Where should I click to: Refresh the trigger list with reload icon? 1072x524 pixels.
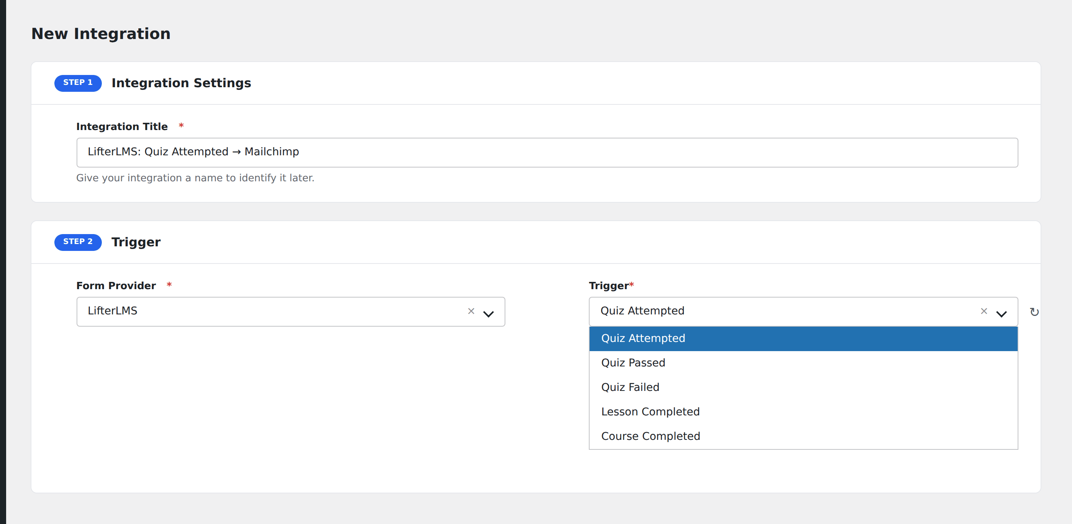tap(1034, 312)
